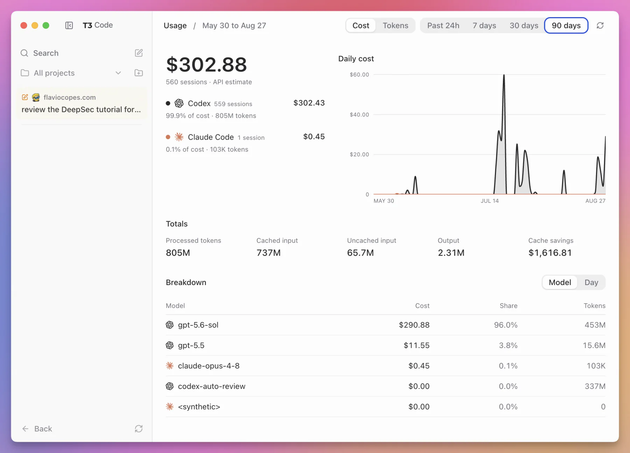Click the Search field
The width and height of the screenshot is (630, 453).
45,53
